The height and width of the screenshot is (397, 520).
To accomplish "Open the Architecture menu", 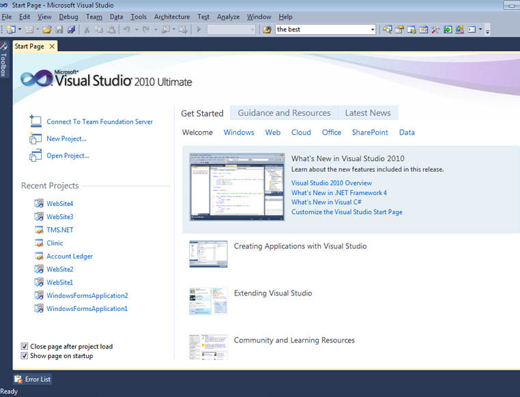I will point(172,17).
